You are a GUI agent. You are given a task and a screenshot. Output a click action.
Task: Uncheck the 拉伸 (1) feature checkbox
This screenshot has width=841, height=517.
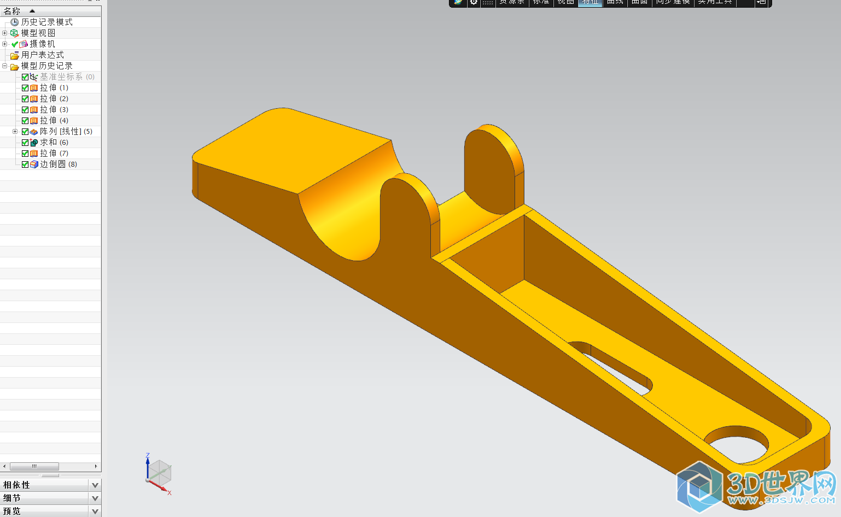[x=25, y=88]
